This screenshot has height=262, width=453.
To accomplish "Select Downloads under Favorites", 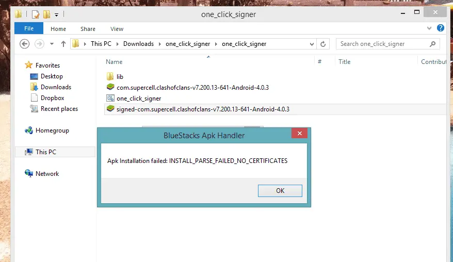I will click(x=56, y=87).
